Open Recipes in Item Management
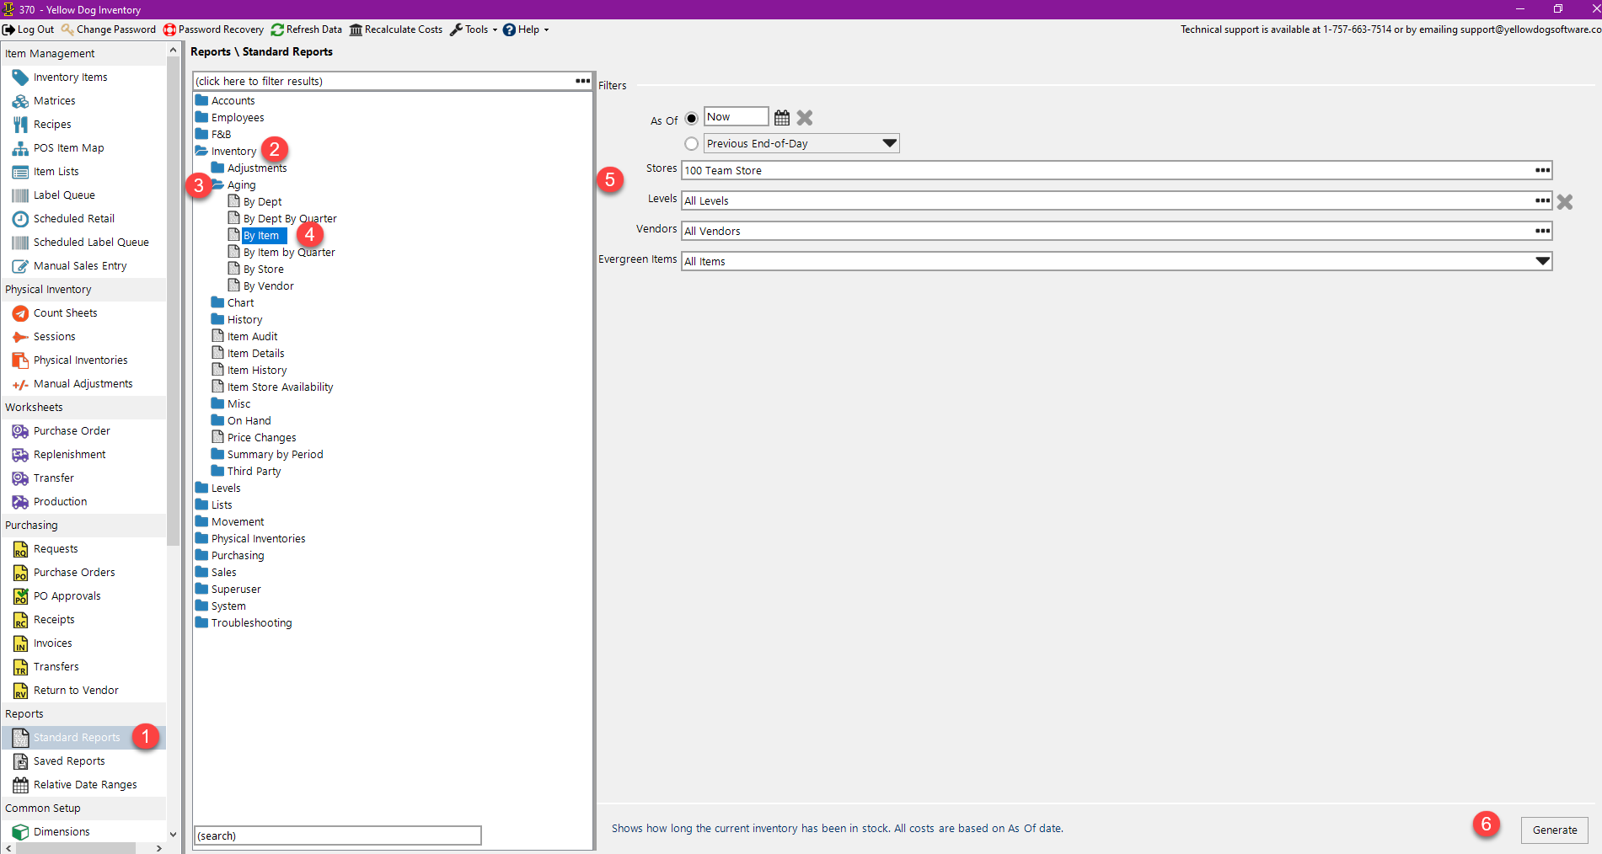 click(x=52, y=125)
